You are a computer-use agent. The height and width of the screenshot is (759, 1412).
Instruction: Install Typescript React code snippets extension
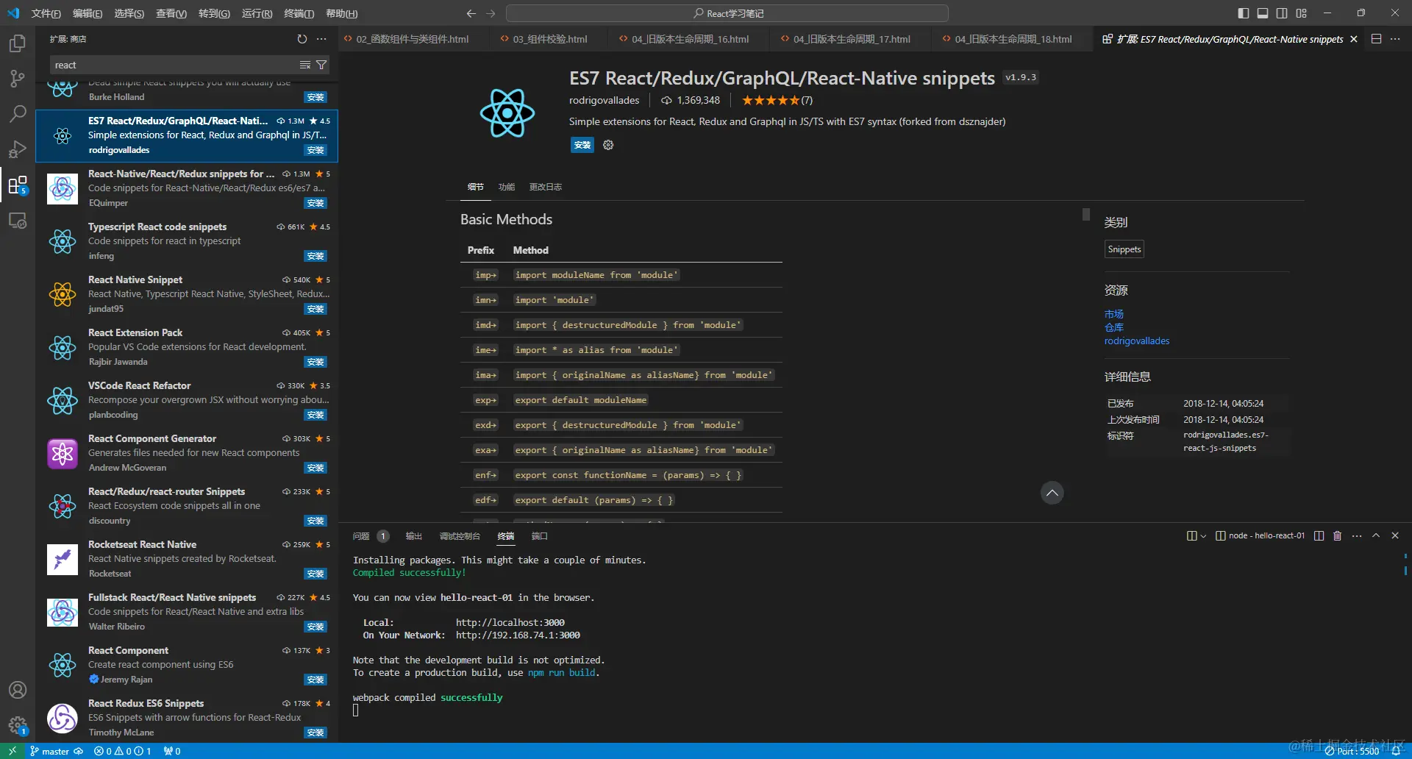point(315,256)
